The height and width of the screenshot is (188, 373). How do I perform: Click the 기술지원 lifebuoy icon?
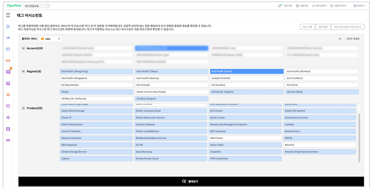click(297, 6)
